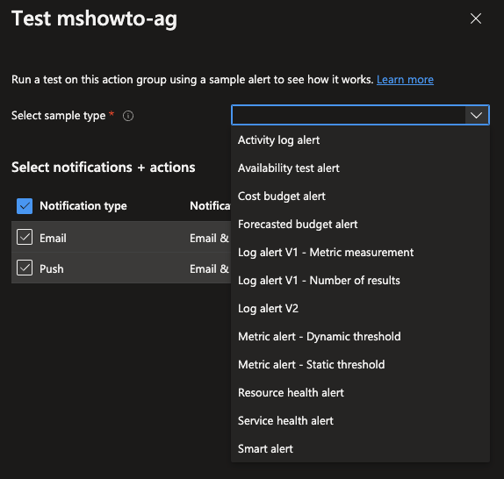Image resolution: width=504 pixels, height=479 pixels.
Task: Select Service health alert option
Action: pyautogui.click(x=360, y=421)
